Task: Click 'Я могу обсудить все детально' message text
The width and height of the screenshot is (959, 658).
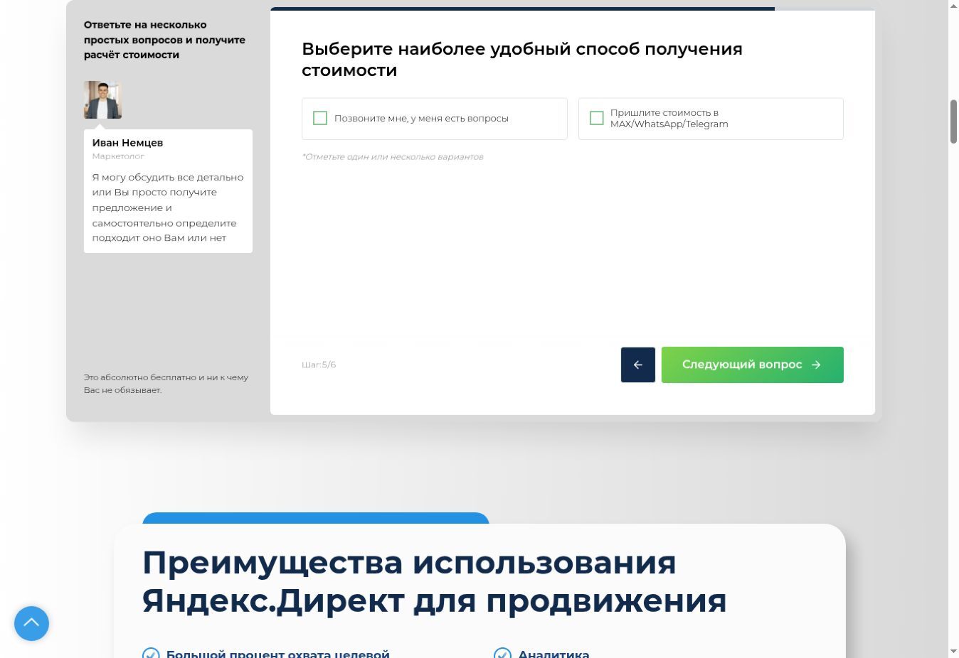Action: (x=168, y=207)
